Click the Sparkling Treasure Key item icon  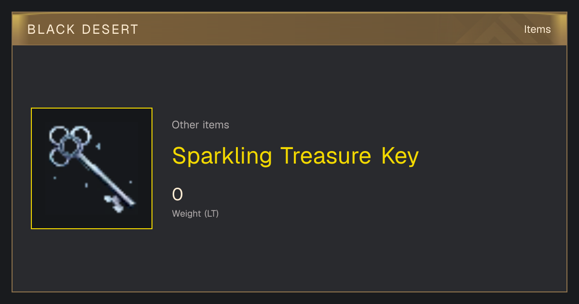tap(92, 168)
